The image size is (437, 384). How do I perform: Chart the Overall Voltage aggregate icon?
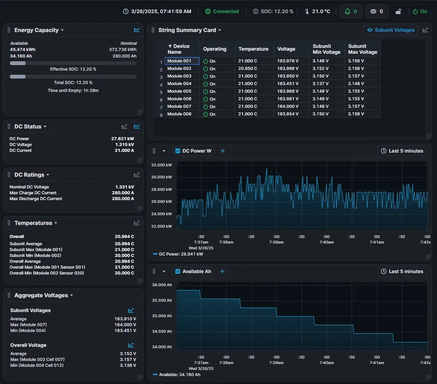[x=131, y=345]
